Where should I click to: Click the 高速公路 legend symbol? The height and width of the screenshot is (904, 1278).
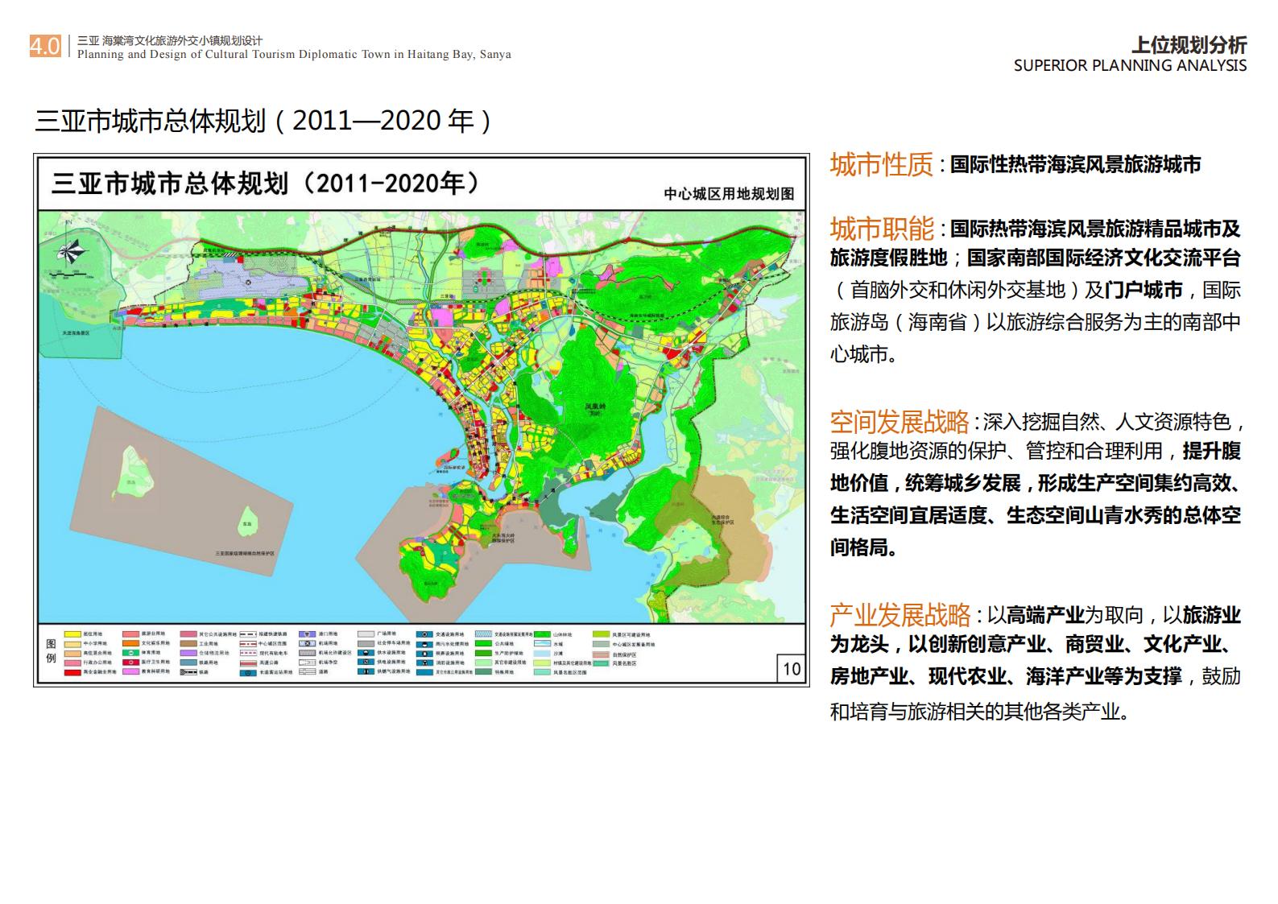248,663
